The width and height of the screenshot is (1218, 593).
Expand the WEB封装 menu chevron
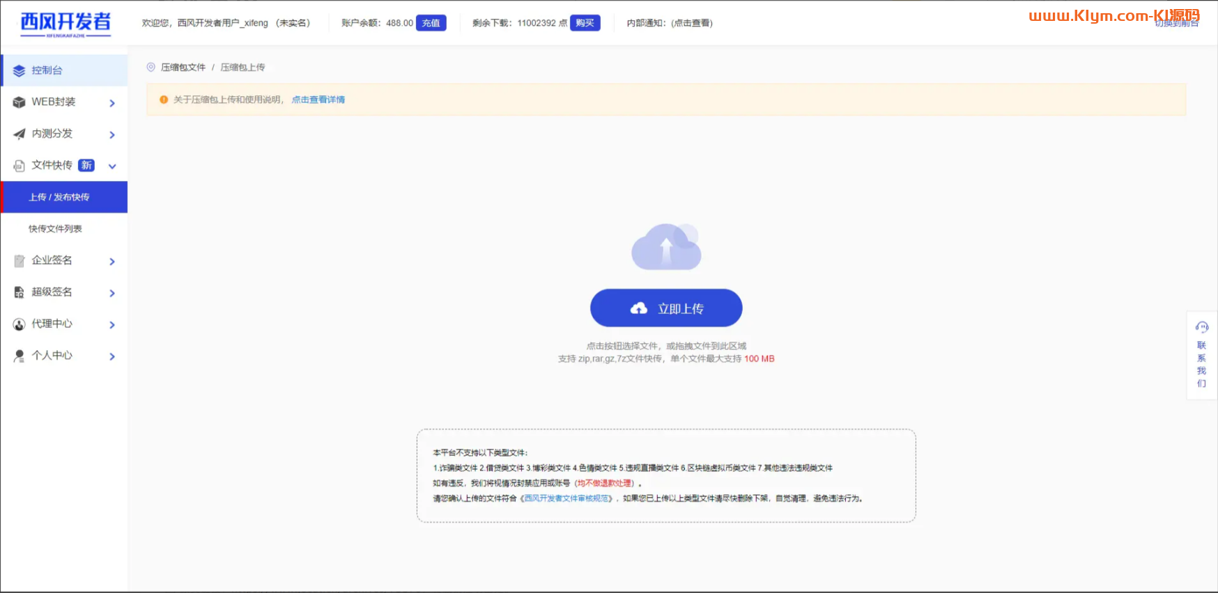[x=112, y=103]
